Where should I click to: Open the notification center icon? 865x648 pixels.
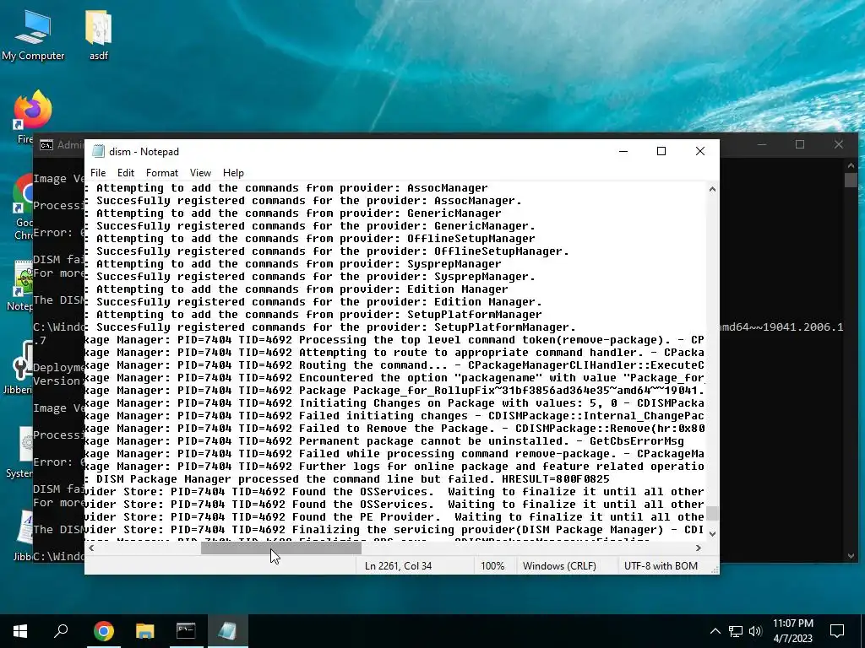click(837, 631)
